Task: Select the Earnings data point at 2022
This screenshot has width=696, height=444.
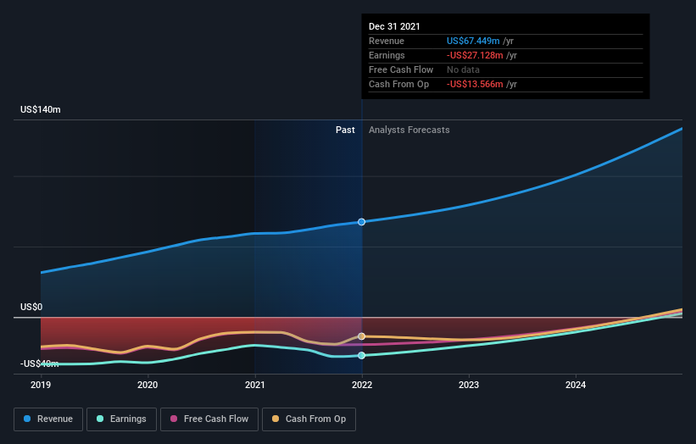Action: click(362, 355)
